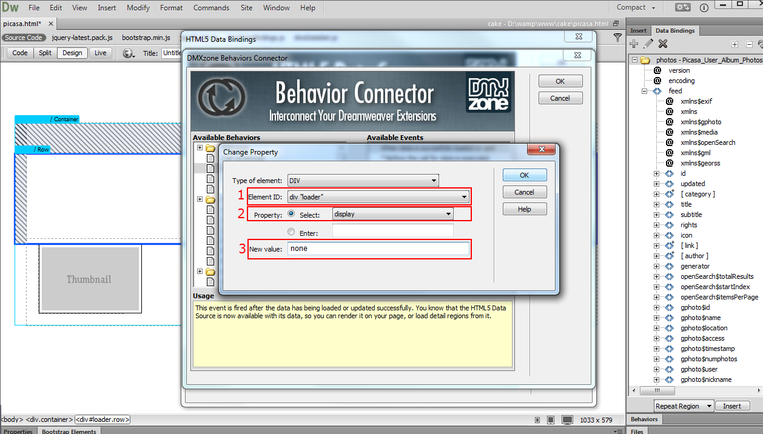763x434 pixels.
Task: Click the Enter property text field
Action: pos(392,231)
